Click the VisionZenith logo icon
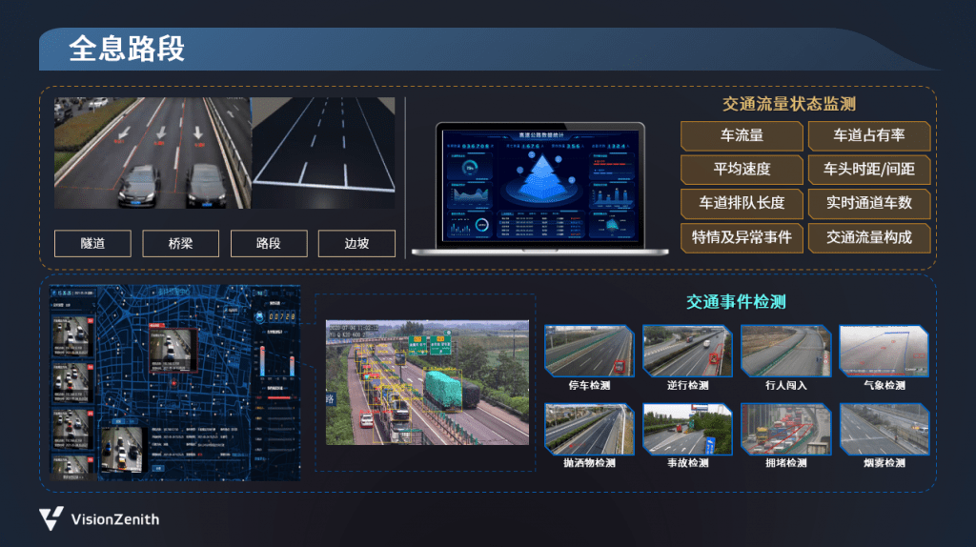This screenshot has width=976, height=547. click(x=51, y=519)
